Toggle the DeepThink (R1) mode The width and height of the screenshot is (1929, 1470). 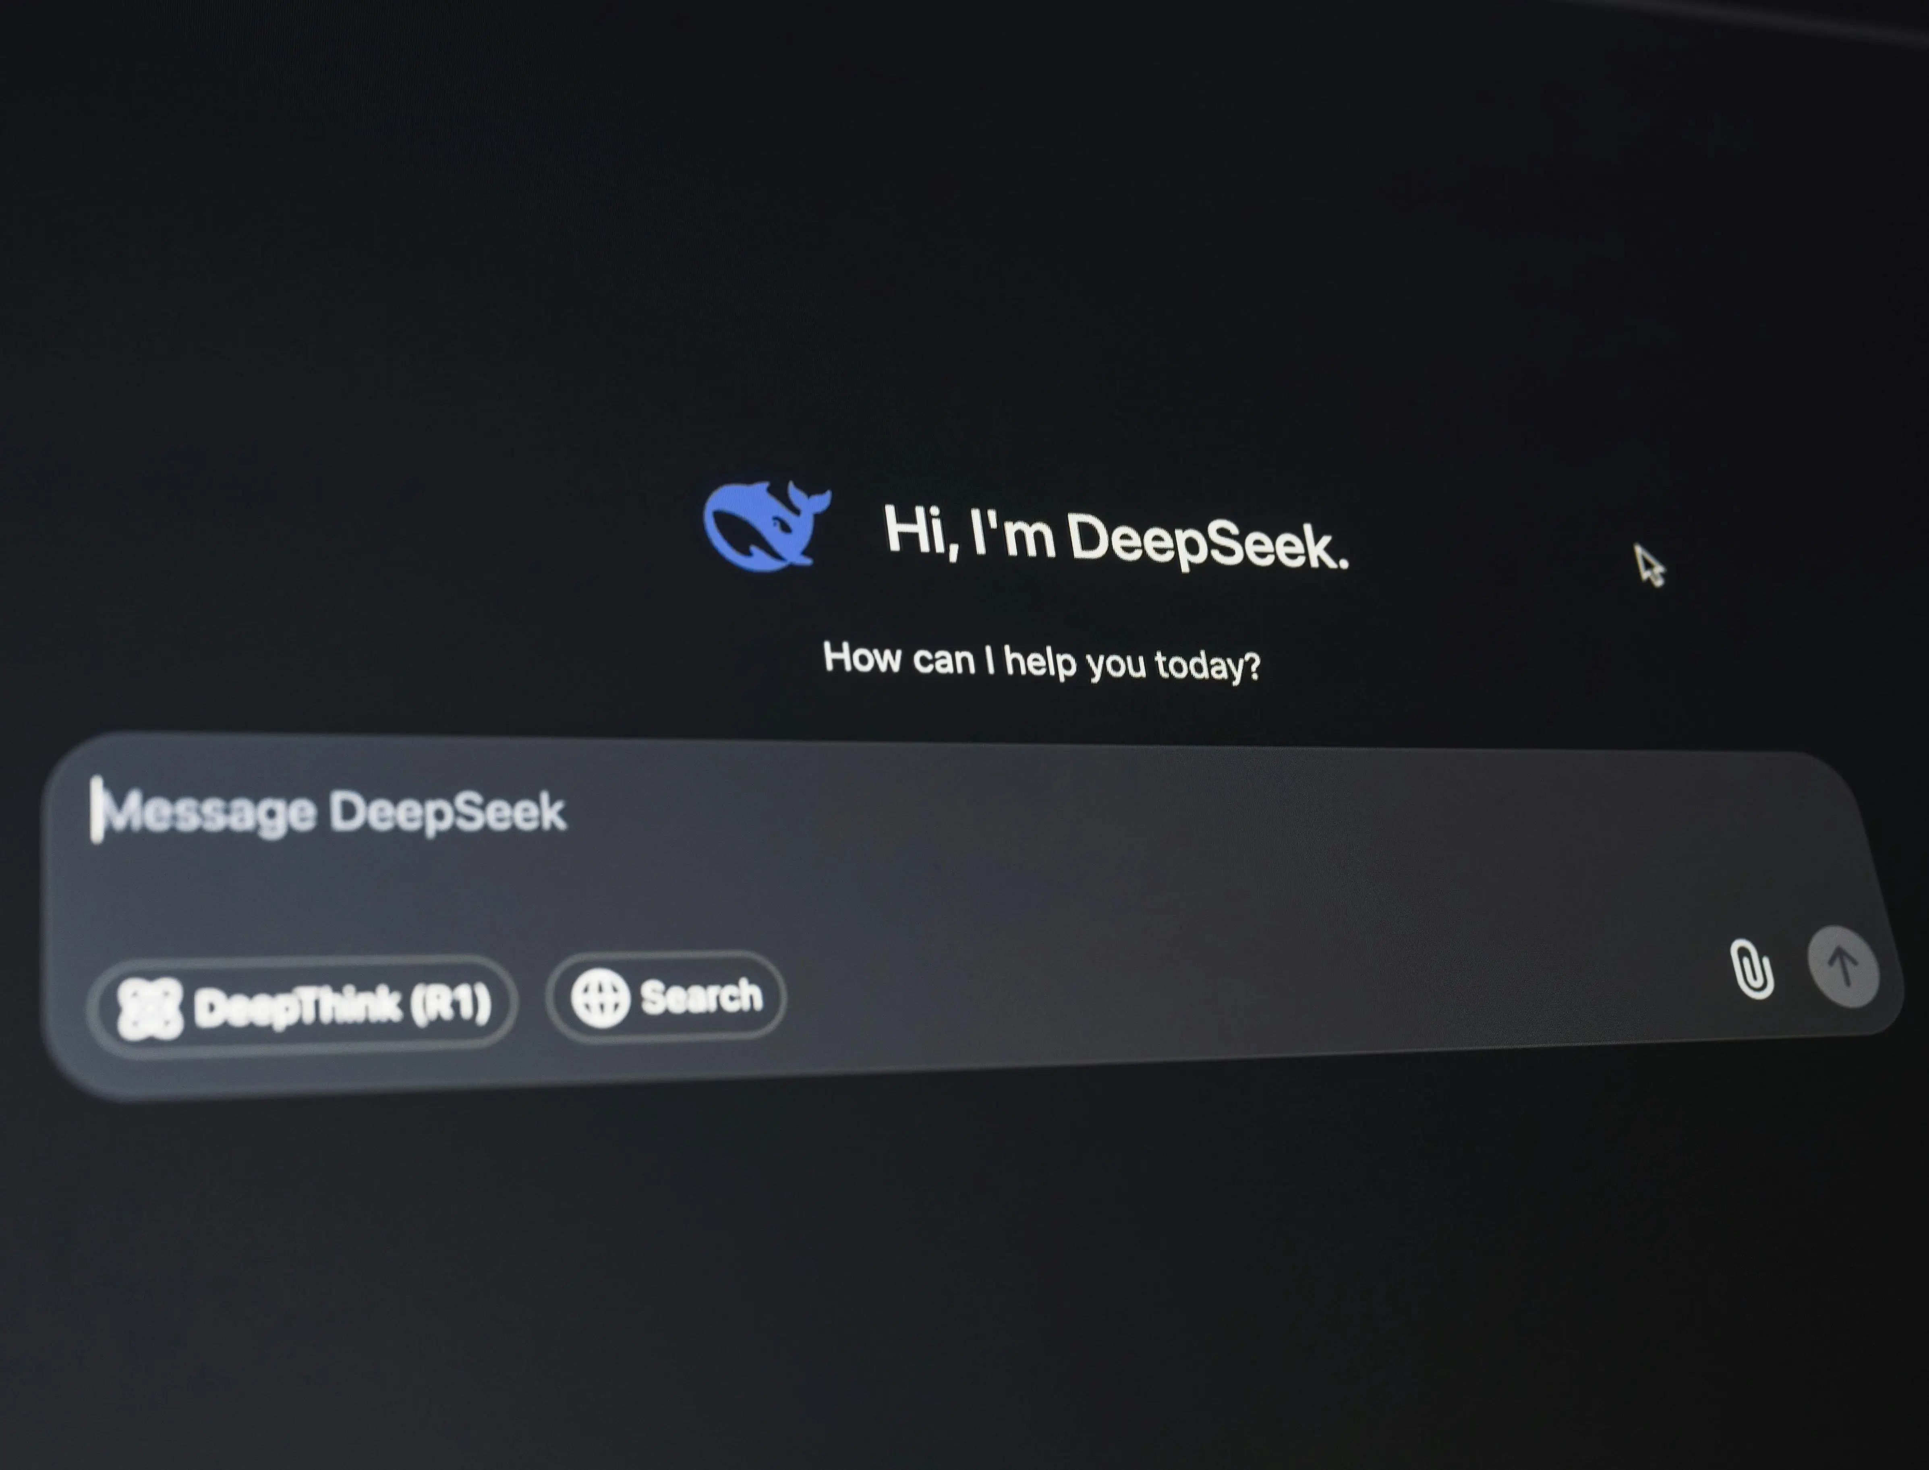303,1006
